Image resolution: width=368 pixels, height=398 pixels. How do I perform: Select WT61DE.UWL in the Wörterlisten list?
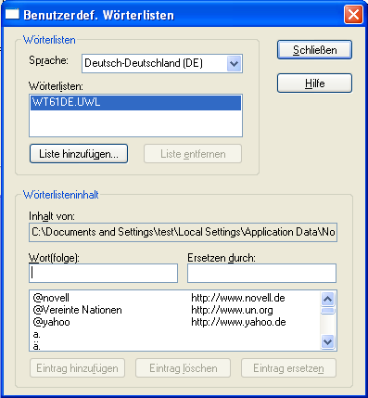point(135,103)
